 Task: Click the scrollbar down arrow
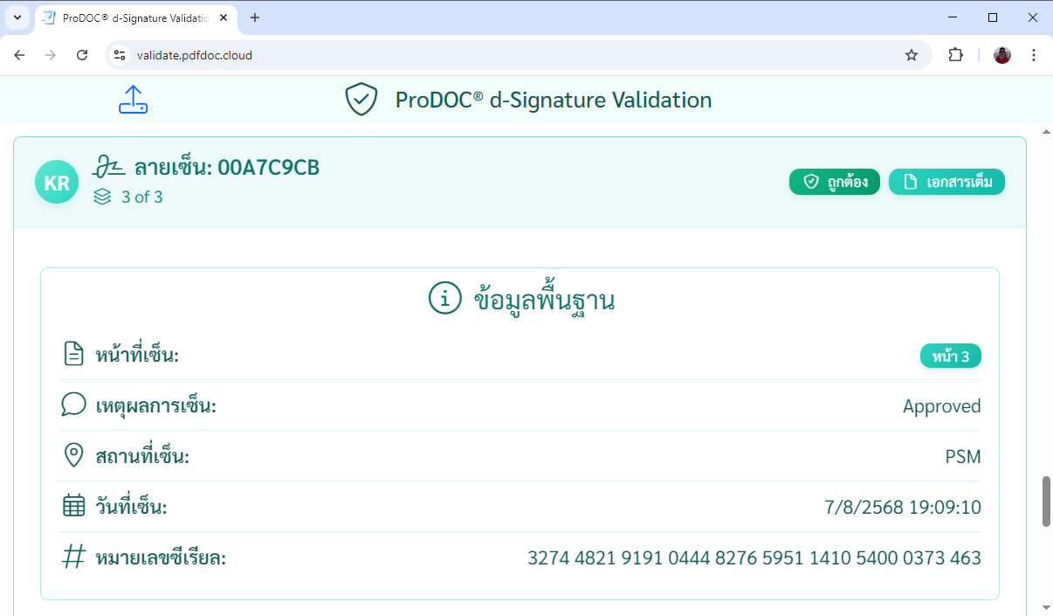coord(1046,607)
